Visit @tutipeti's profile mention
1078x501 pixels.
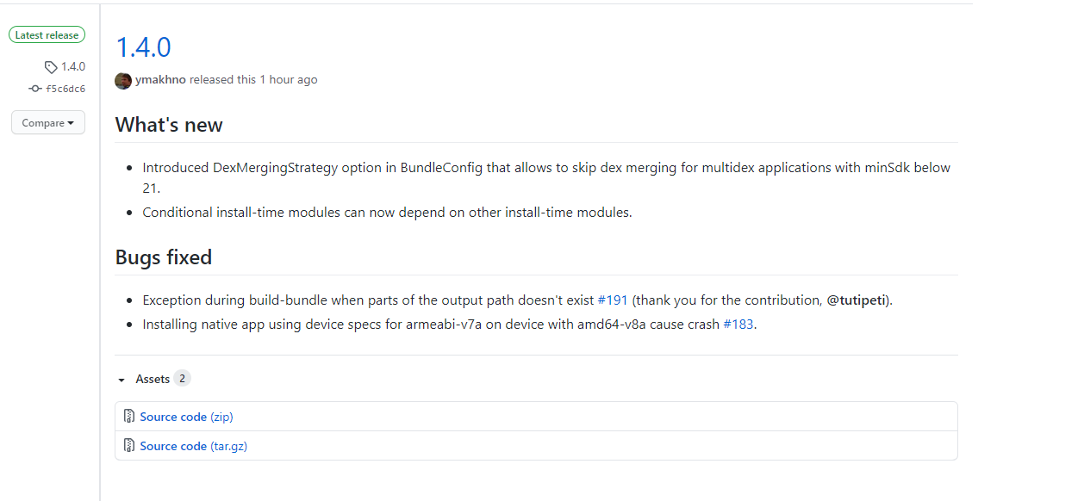[x=857, y=300]
